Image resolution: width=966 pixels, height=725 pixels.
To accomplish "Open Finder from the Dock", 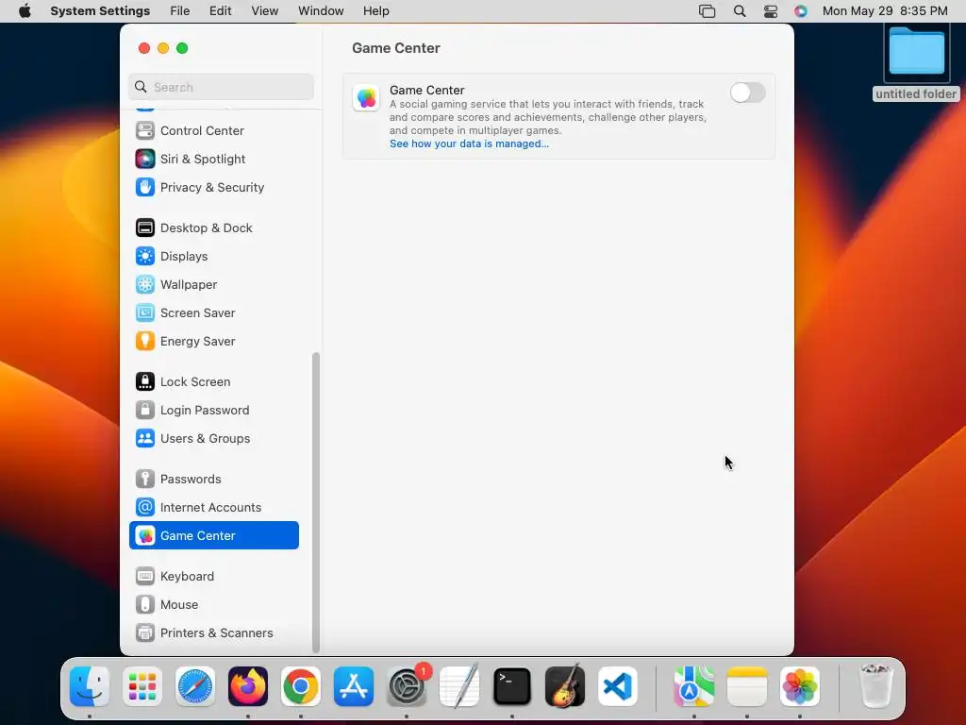I will click(x=90, y=686).
